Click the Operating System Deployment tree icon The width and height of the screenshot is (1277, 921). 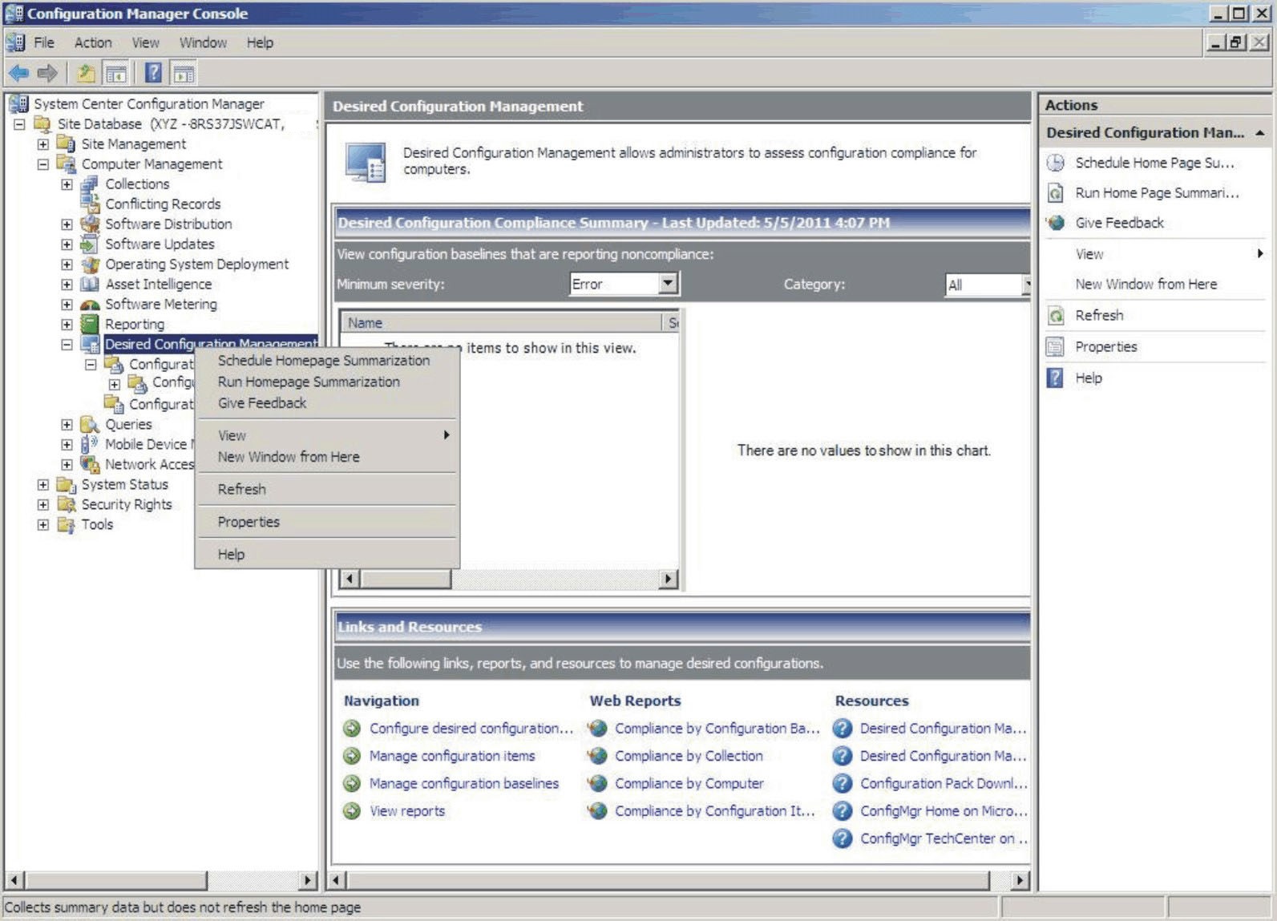coord(91,265)
